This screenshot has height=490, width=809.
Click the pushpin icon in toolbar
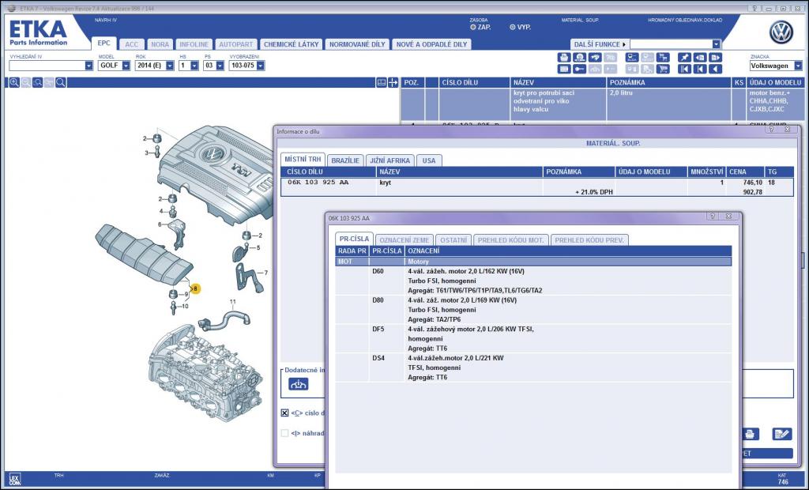684,58
